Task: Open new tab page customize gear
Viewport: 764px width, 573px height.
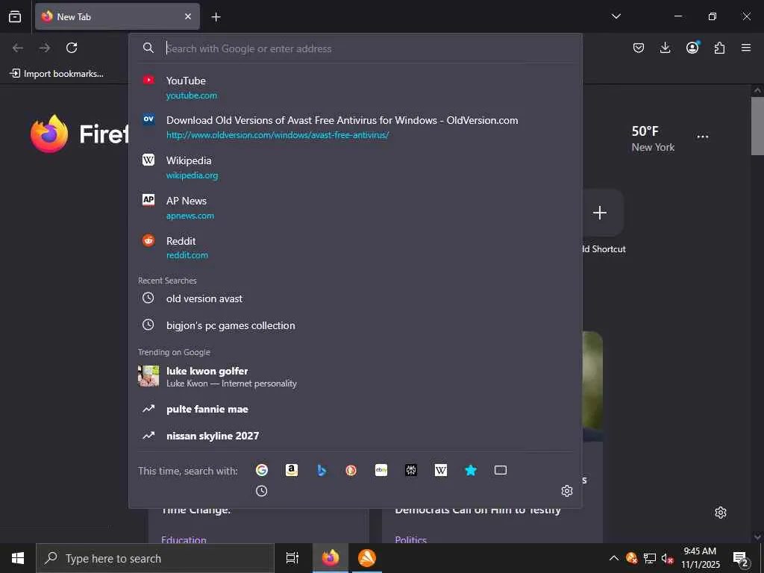Action: click(x=721, y=513)
